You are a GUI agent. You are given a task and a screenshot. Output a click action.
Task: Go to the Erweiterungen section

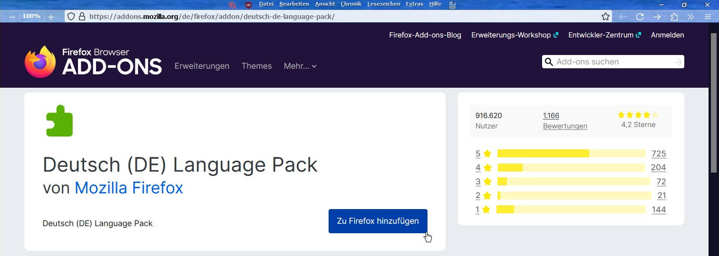click(202, 66)
